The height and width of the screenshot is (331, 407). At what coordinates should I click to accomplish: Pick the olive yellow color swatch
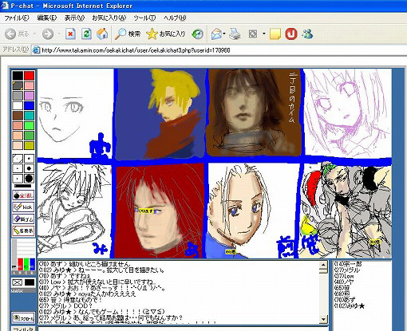[29, 145]
